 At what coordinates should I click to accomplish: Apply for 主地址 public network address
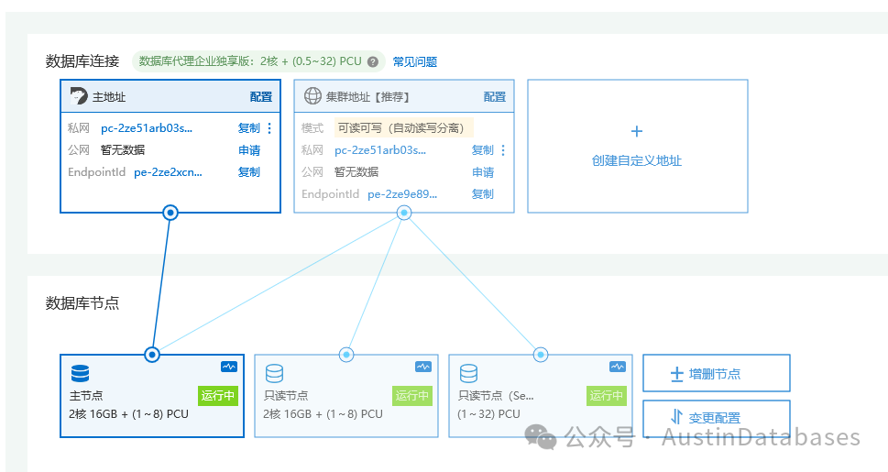249,150
